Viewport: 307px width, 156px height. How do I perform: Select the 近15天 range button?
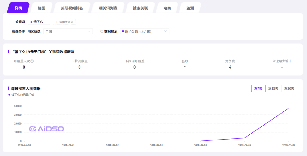pyautogui.click(x=273, y=88)
